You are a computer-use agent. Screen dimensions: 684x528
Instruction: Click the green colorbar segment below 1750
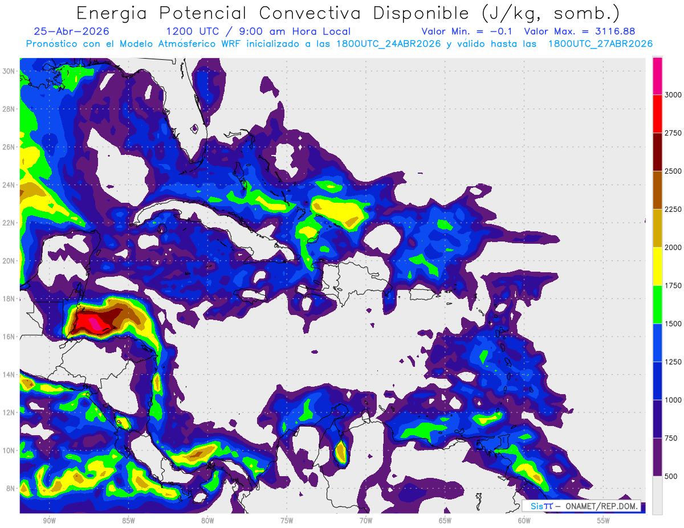[x=657, y=304]
